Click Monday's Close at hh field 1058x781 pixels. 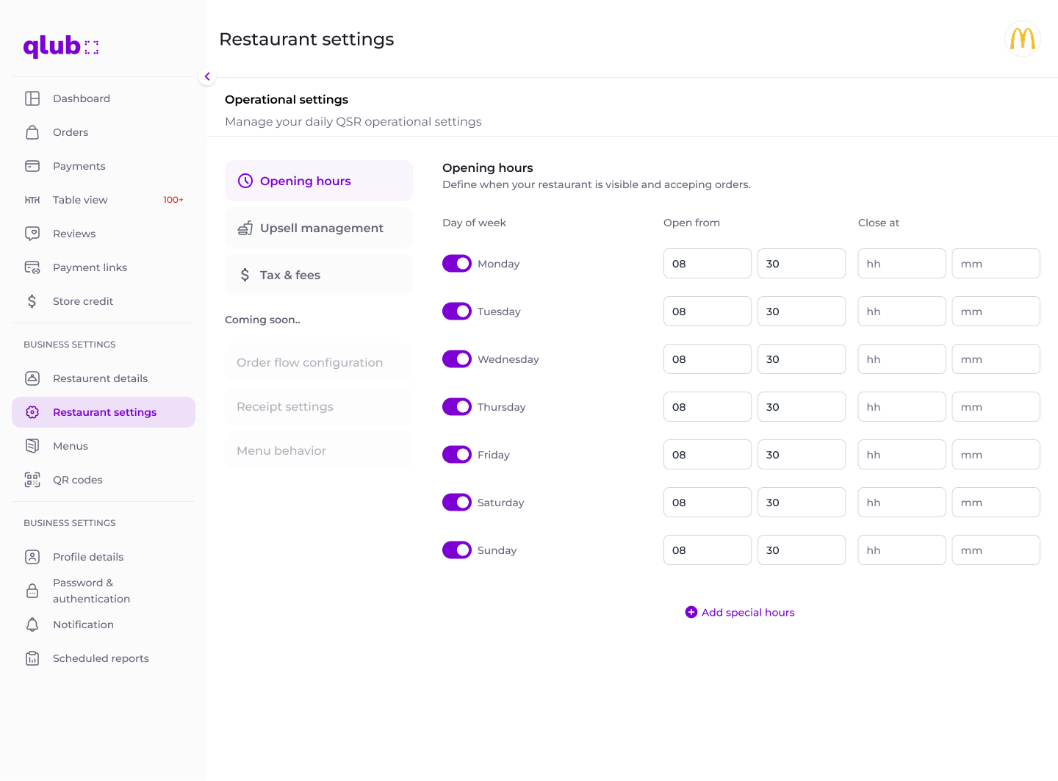(902, 264)
